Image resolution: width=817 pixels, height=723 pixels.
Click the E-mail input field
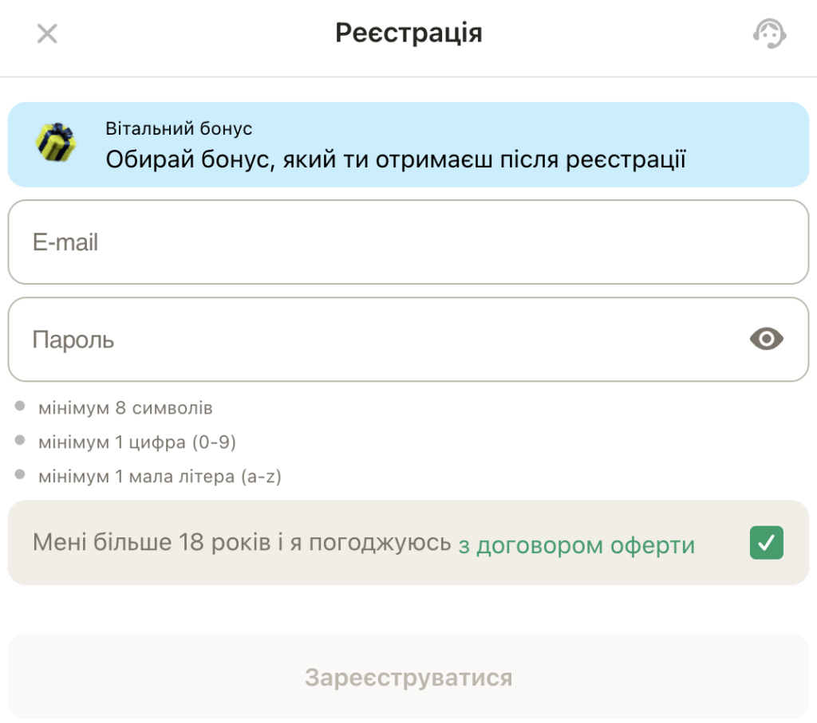coord(408,242)
